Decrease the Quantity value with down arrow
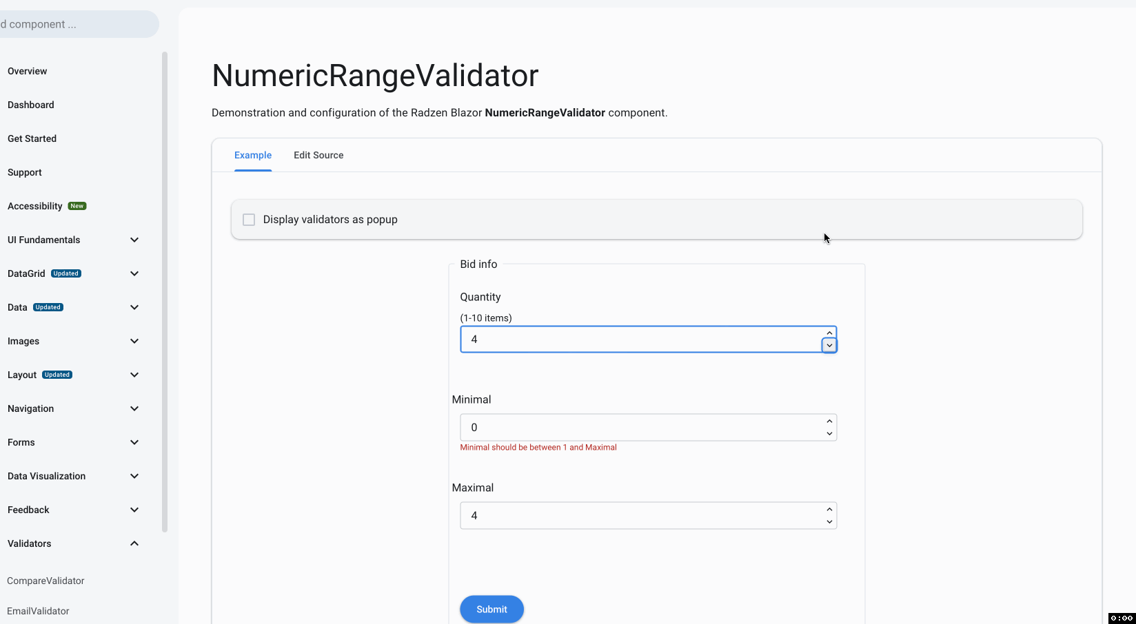Screen dimensions: 1136x624 [829, 346]
